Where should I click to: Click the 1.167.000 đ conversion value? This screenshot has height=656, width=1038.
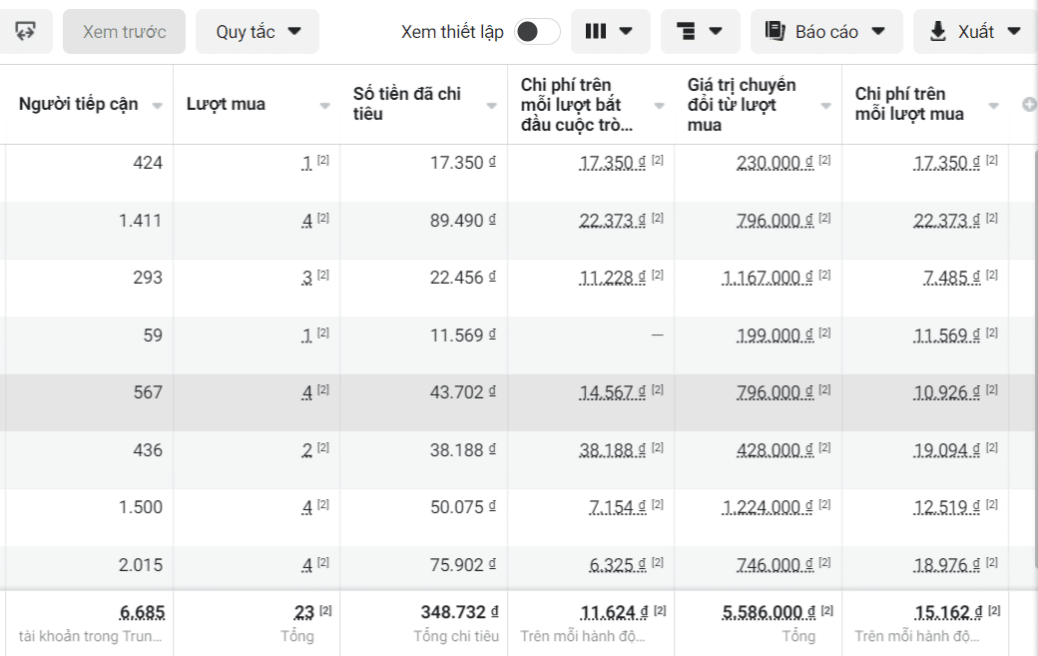762,278
